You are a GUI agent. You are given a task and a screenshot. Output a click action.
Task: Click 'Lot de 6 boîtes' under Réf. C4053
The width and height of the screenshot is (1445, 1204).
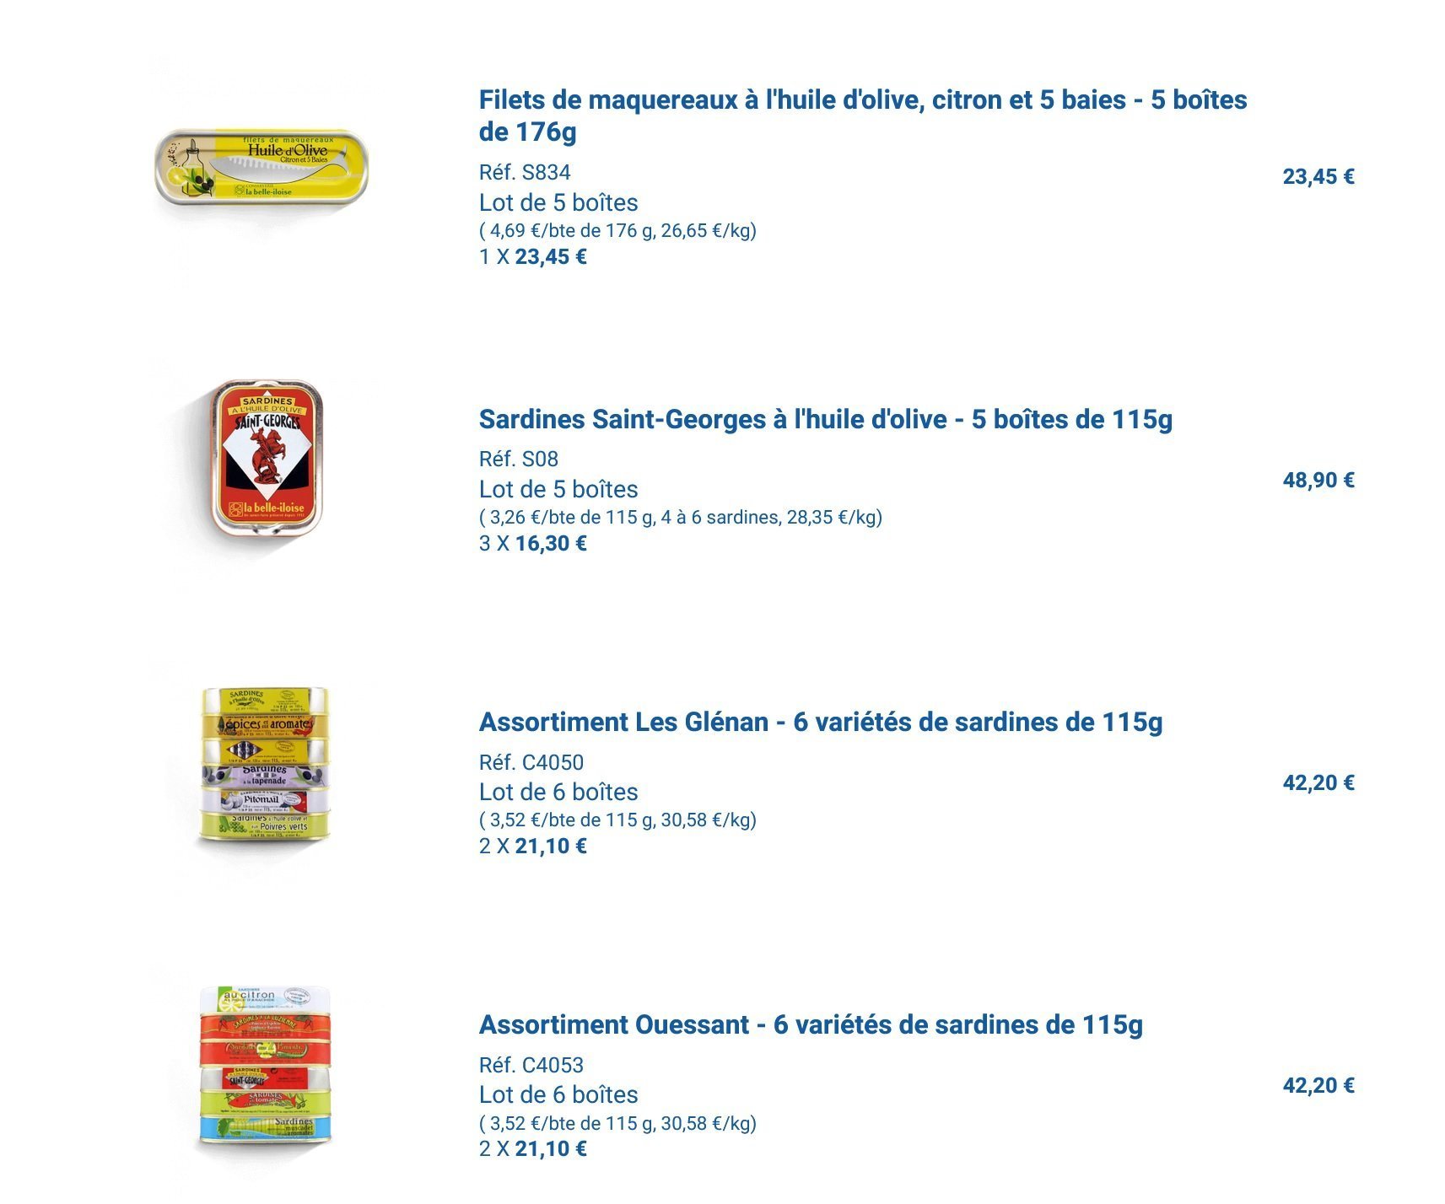[558, 1095]
